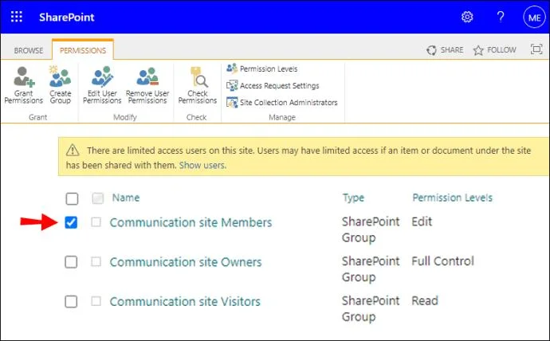
Task: Sort by the Type column header
Action: click(353, 198)
